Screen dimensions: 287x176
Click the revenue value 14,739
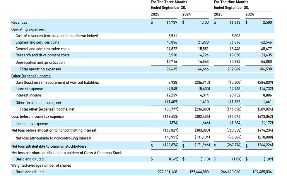point(172,23)
